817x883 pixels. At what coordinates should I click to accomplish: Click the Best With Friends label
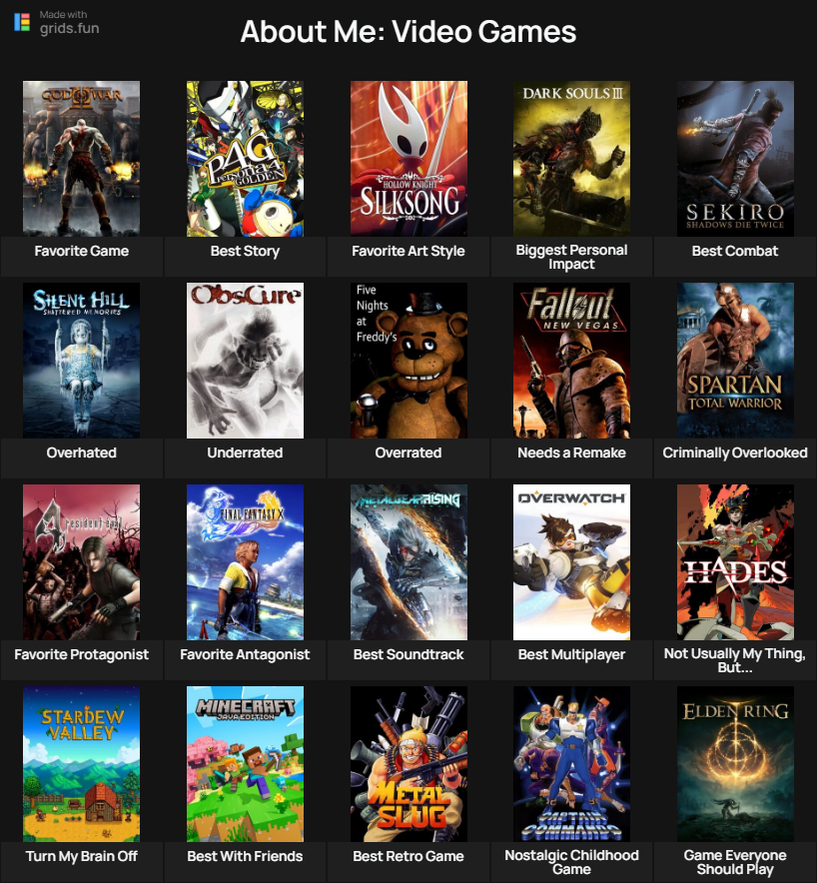245,856
